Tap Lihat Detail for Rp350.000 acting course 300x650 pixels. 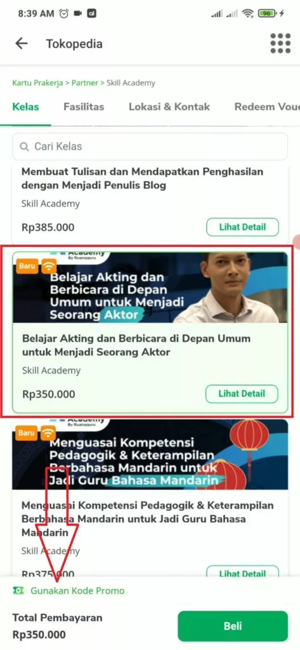click(x=242, y=394)
